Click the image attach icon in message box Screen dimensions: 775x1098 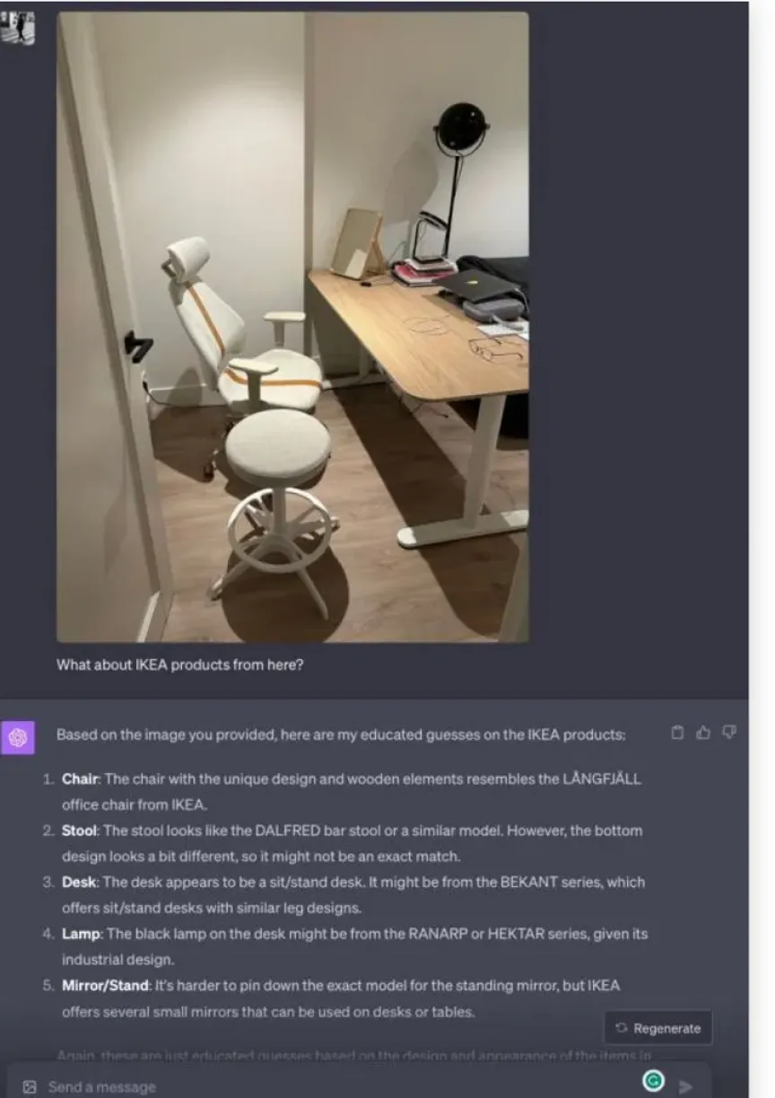[30, 1087]
